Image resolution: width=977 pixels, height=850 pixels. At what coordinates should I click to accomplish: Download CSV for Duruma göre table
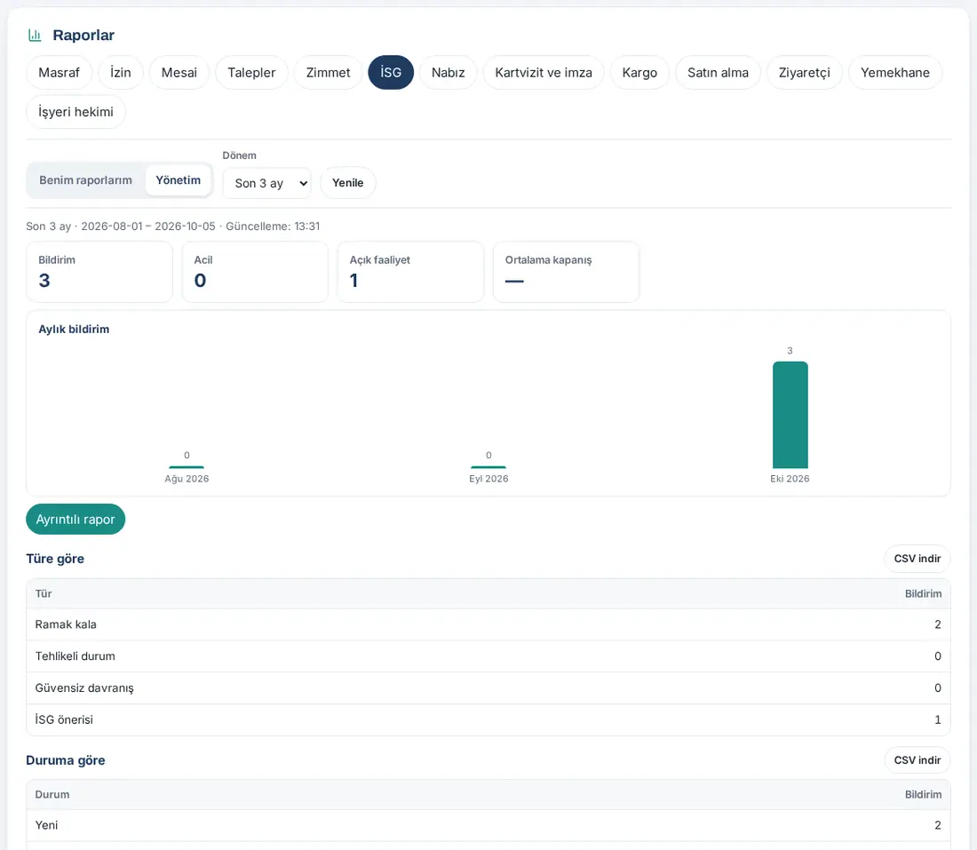click(917, 759)
